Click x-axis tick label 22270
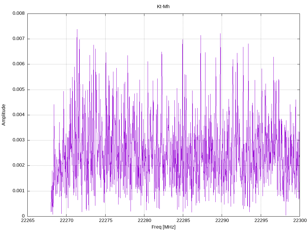This screenshot has height=231, width=308. point(66,220)
